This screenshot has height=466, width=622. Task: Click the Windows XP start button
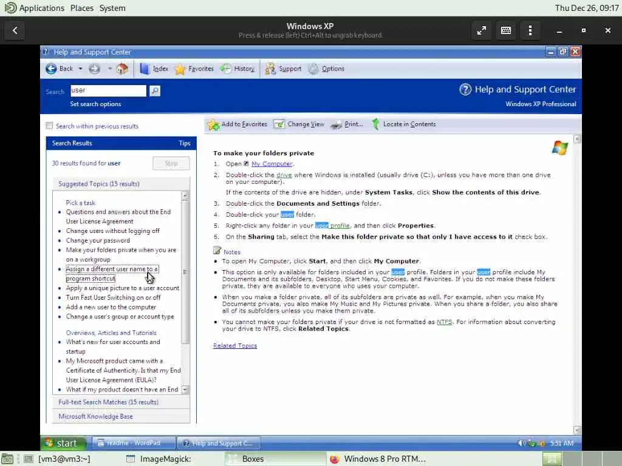click(x=63, y=442)
